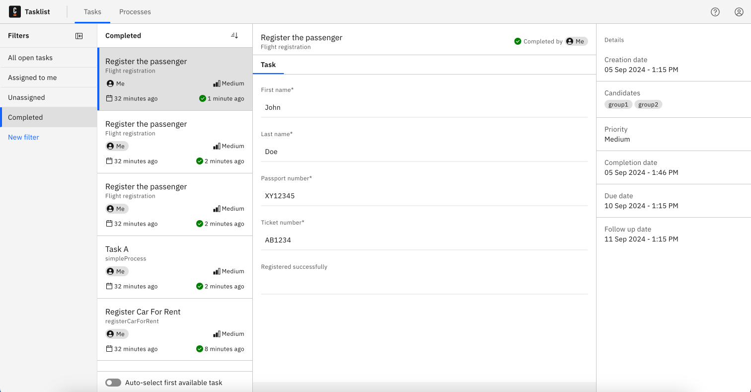751x392 pixels.
Task: Open the Camunda Tasklist logo
Action: [15, 11]
